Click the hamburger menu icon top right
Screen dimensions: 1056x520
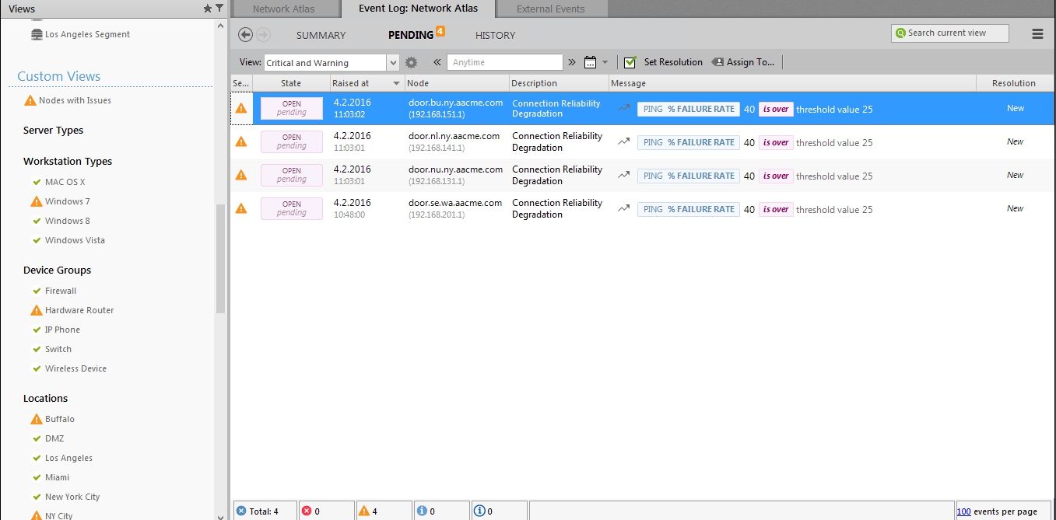pos(1039,34)
